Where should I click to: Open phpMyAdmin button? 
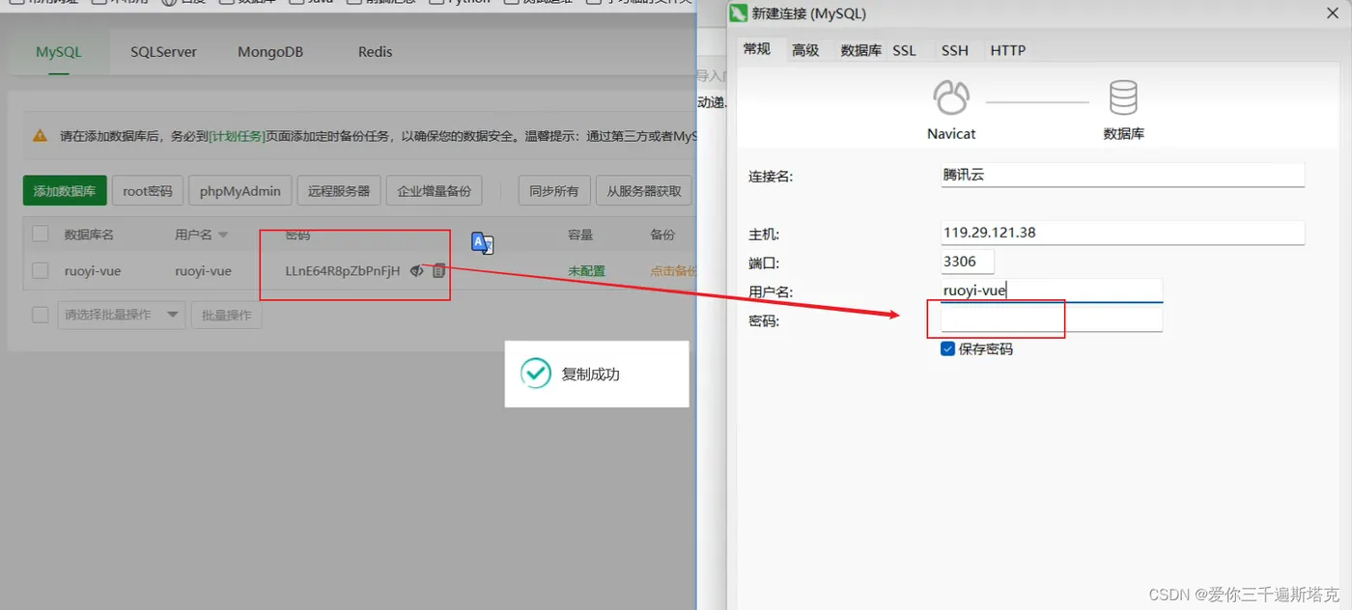[240, 191]
